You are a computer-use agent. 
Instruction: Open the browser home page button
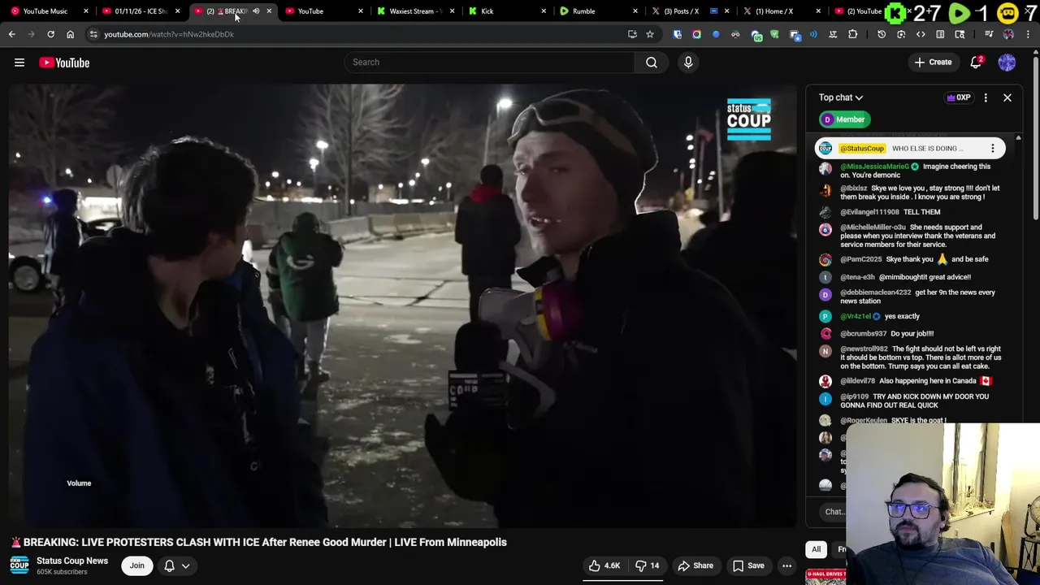coord(70,34)
